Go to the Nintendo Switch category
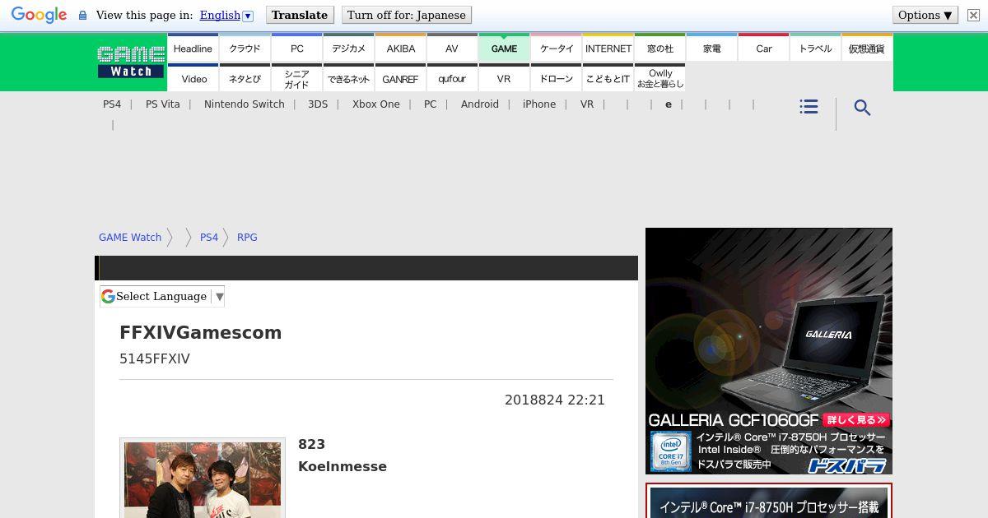This screenshot has width=988, height=518. click(245, 104)
